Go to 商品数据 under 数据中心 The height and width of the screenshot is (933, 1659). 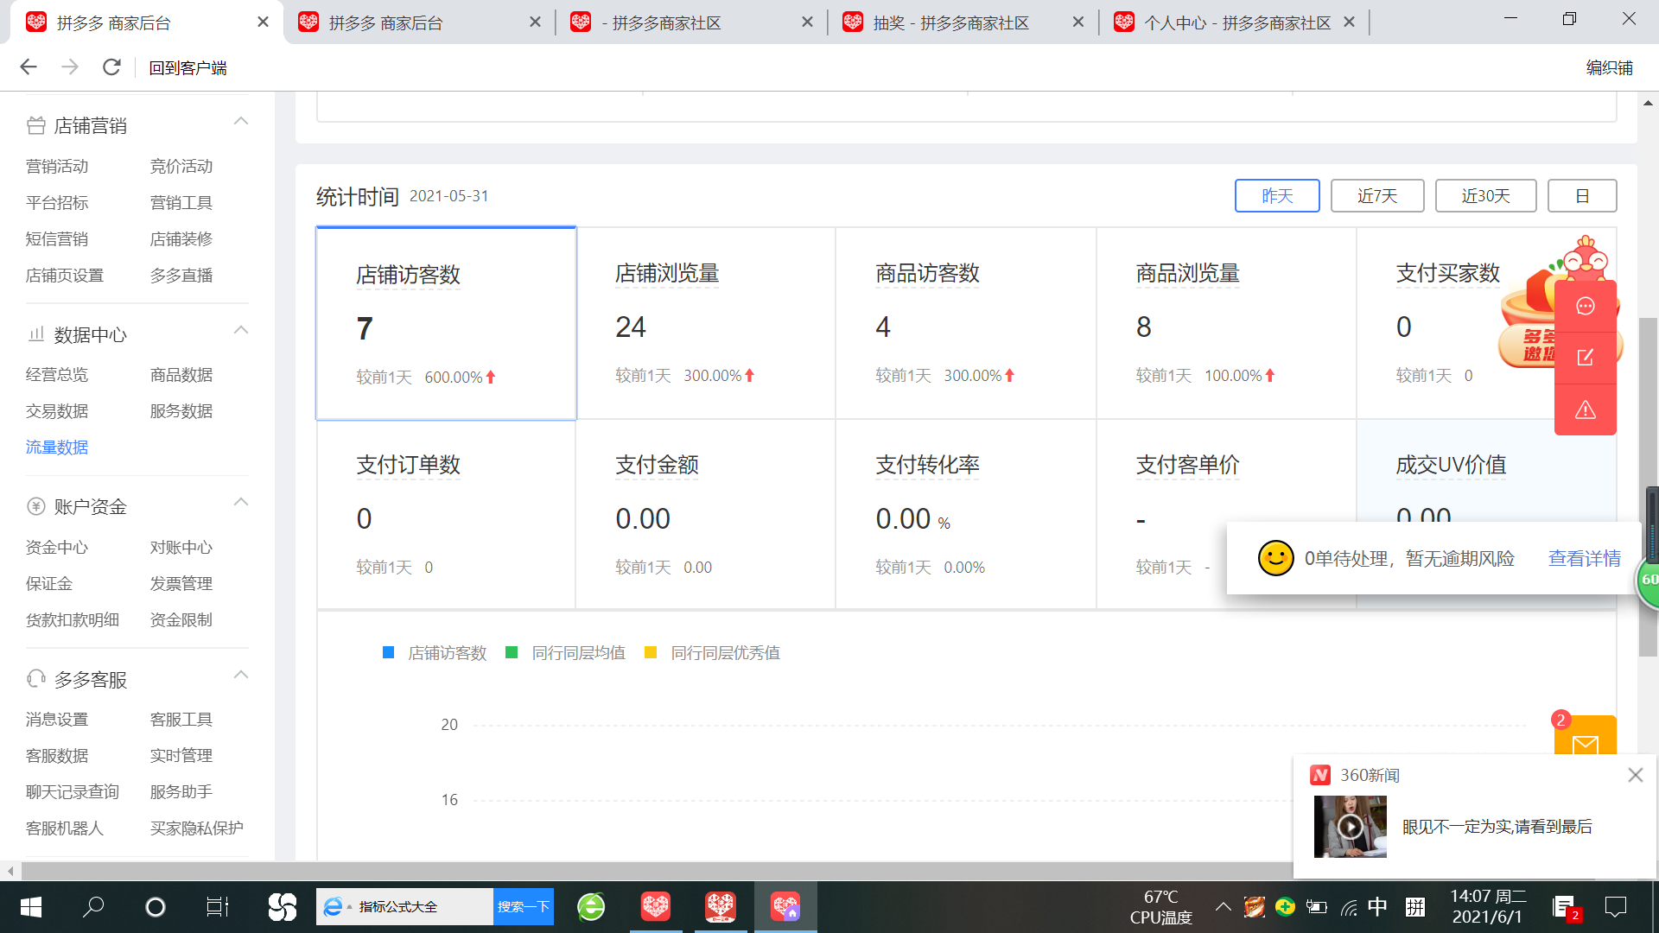pyautogui.click(x=181, y=375)
